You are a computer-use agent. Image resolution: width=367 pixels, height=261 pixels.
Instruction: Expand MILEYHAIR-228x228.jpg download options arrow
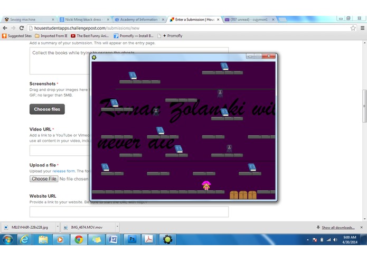point(58,227)
